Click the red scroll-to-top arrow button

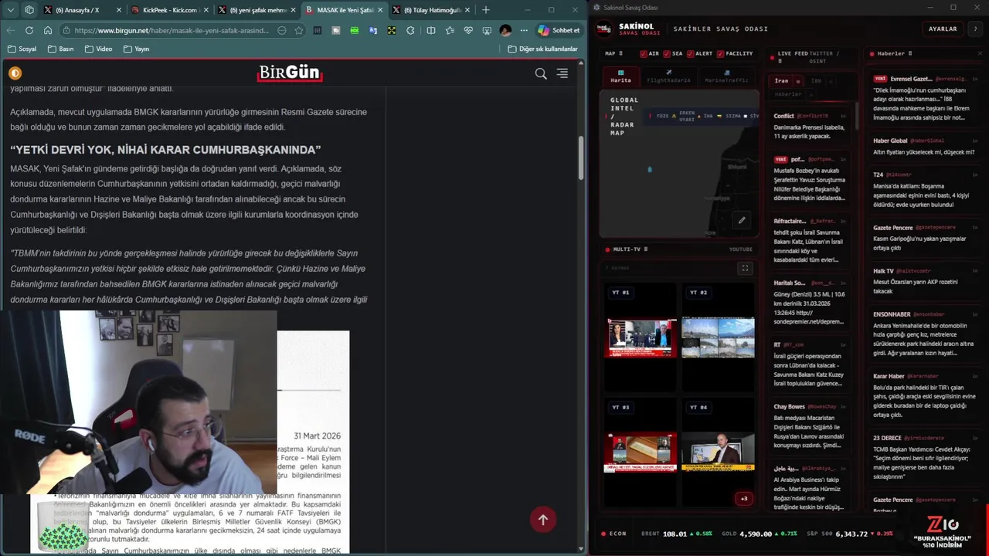click(543, 520)
